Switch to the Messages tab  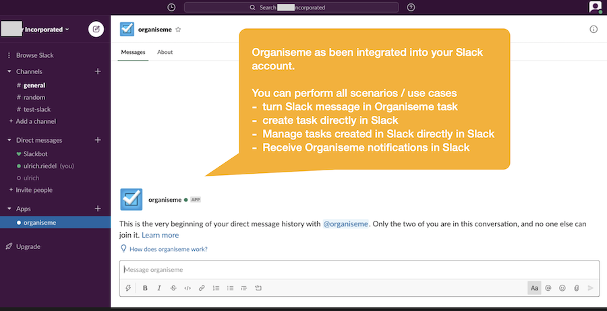tap(133, 52)
